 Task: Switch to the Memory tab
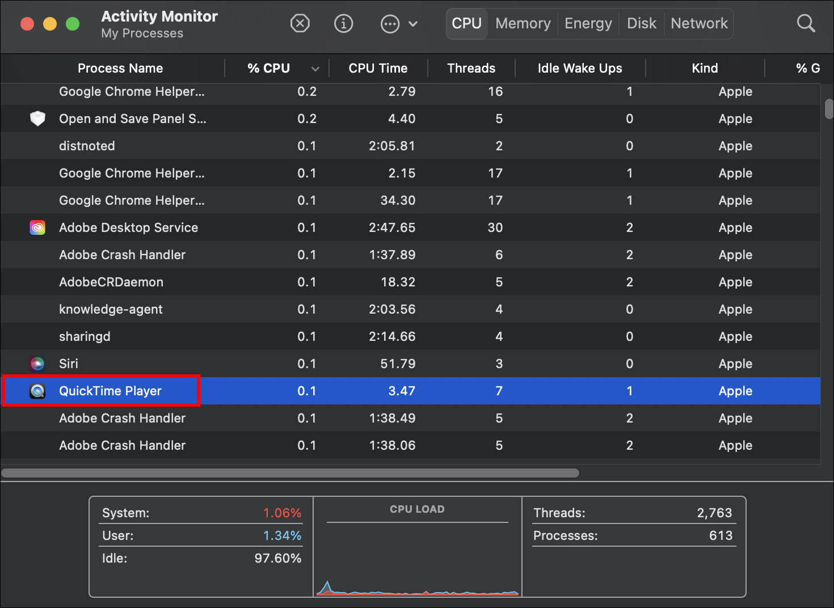[x=523, y=23]
